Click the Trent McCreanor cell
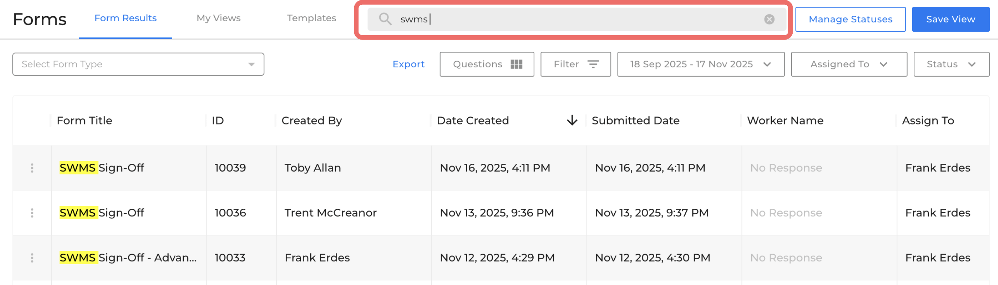998x285 pixels. [x=330, y=213]
